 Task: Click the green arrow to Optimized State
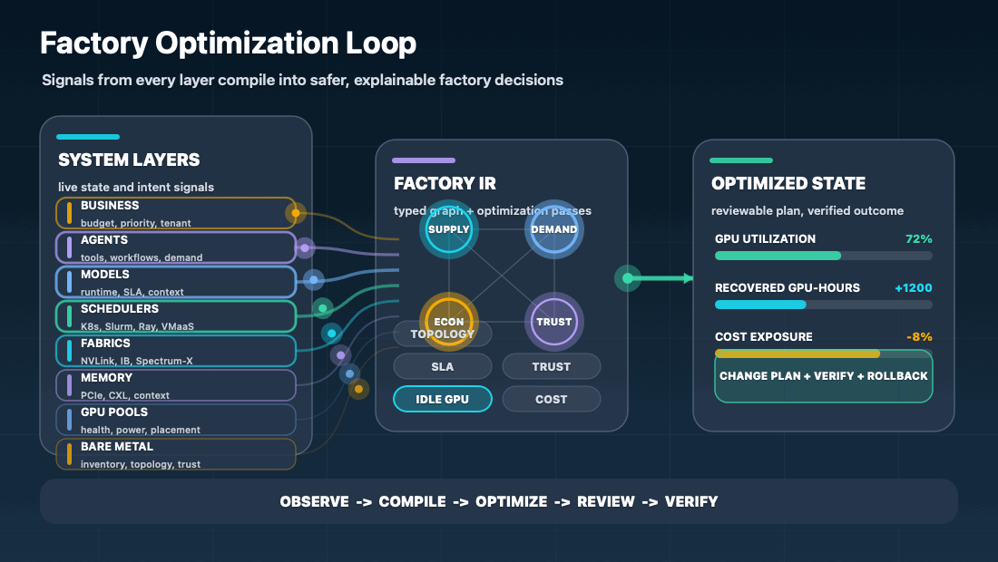coord(662,277)
